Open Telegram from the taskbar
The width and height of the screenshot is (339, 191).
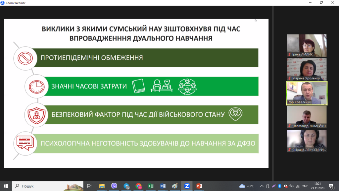(126, 186)
